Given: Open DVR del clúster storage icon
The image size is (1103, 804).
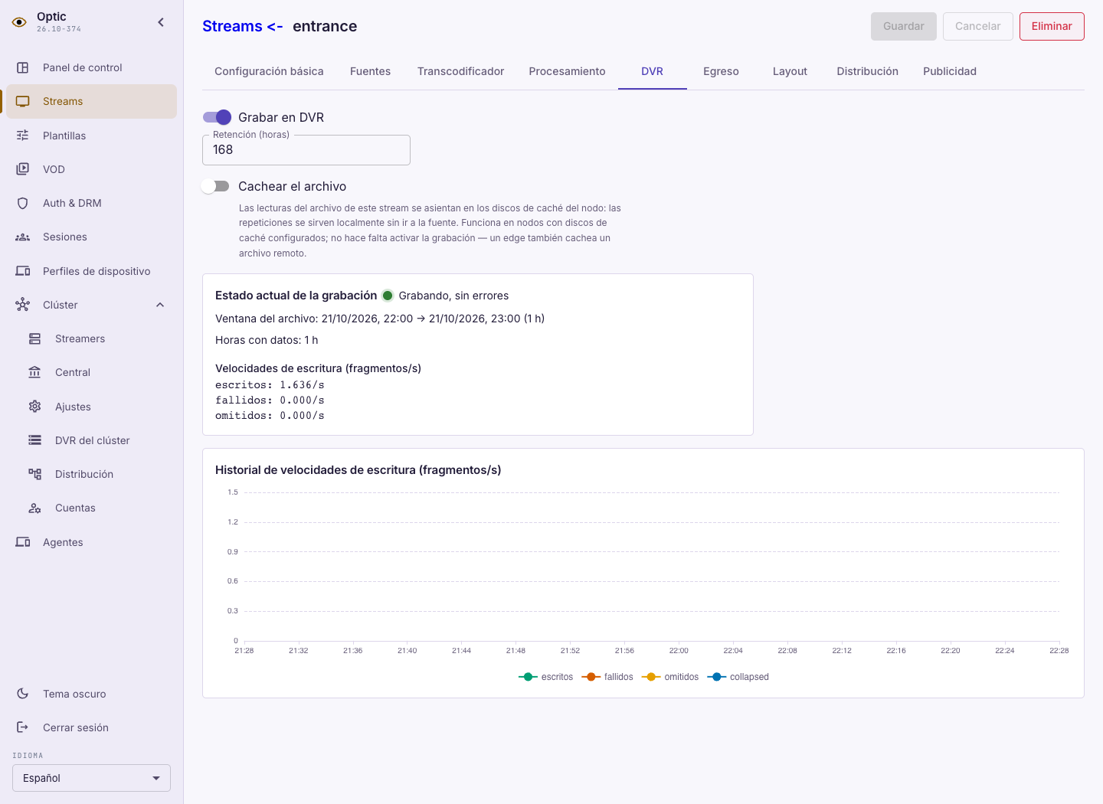Looking at the screenshot, I should tap(35, 440).
